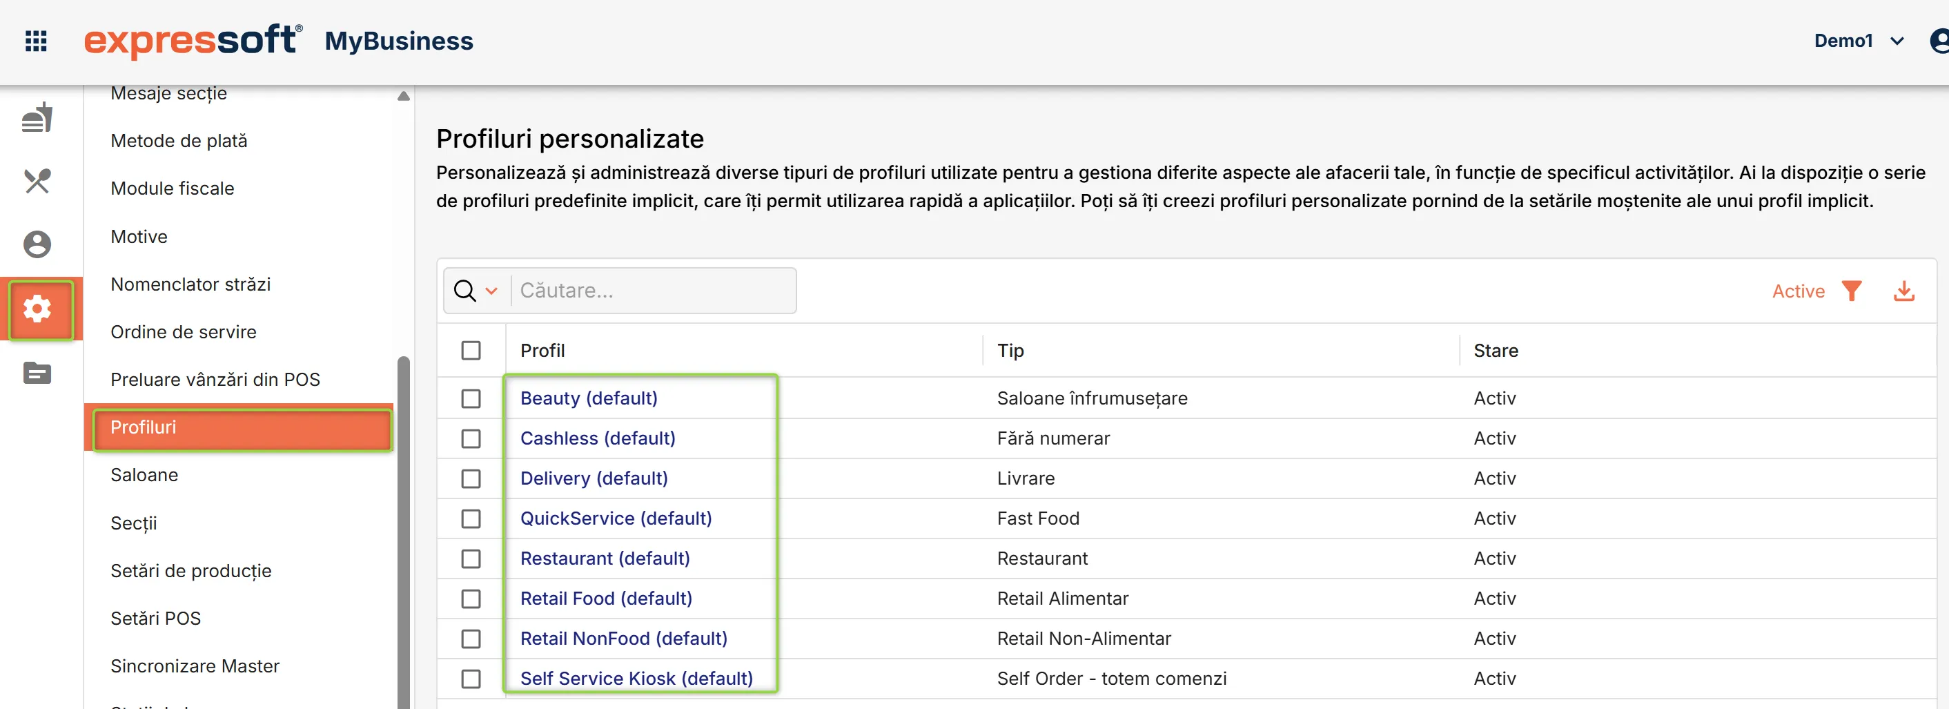Viewport: 1949px width, 709px height.
Task: Select Saloane menu item
Action: (x=144, y=475)
